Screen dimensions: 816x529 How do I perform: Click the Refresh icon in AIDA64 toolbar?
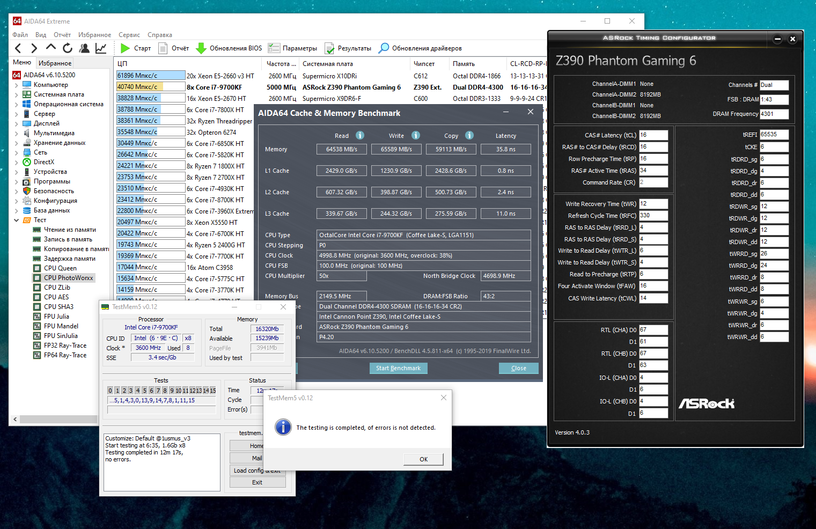click(x=68, y=48)
